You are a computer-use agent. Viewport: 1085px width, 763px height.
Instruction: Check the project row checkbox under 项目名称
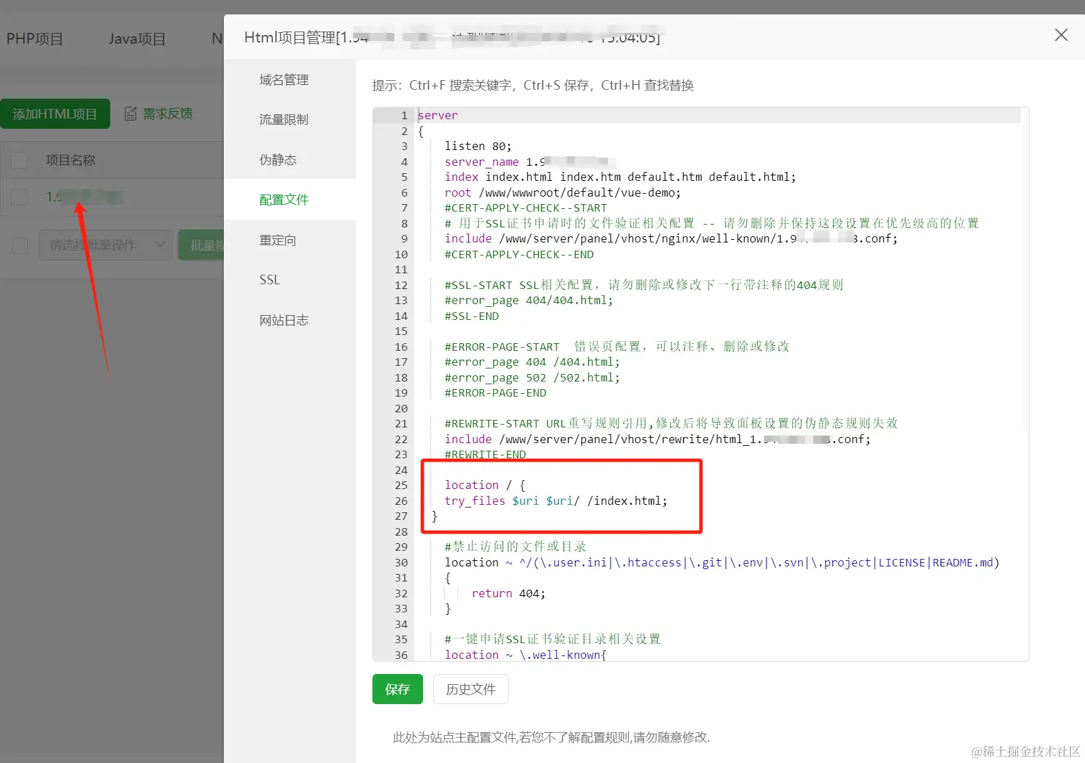coord(19,197)
